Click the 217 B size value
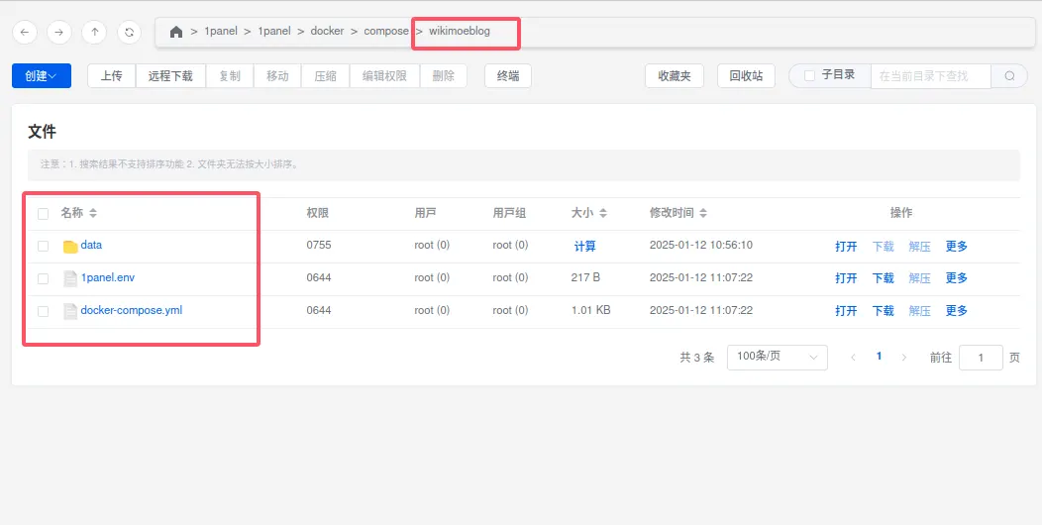 (x=585, y=277)
